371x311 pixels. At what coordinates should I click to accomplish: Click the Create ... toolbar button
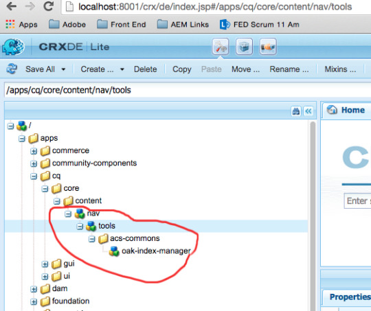[x=97, y=69]
